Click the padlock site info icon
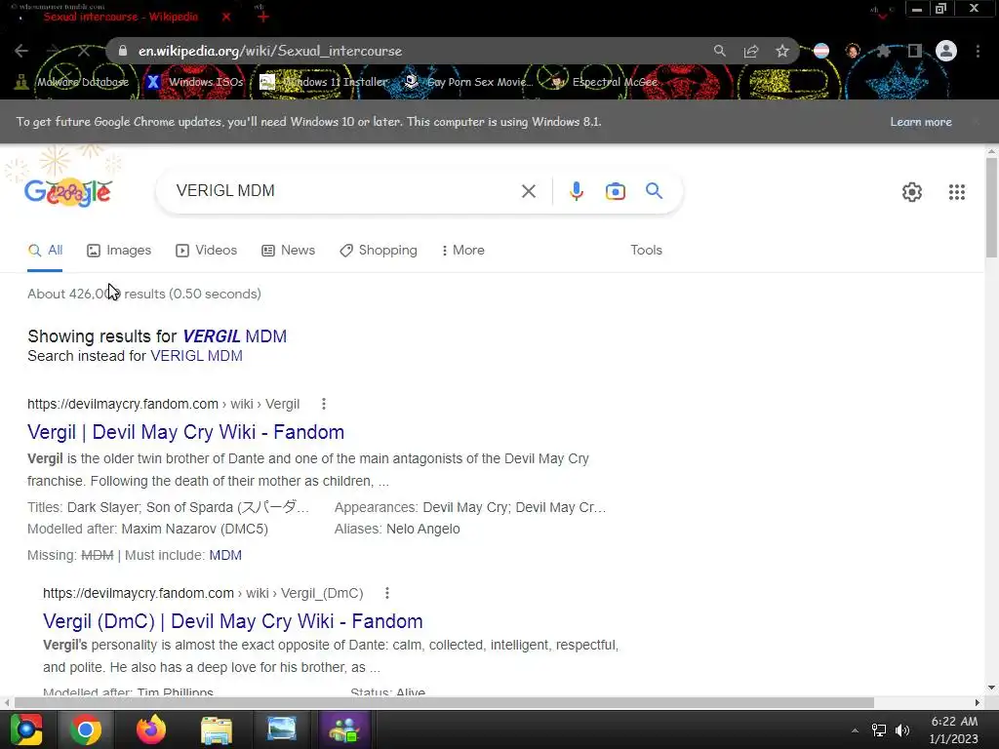Screen dimensions: 999x749 coord(123,51)
